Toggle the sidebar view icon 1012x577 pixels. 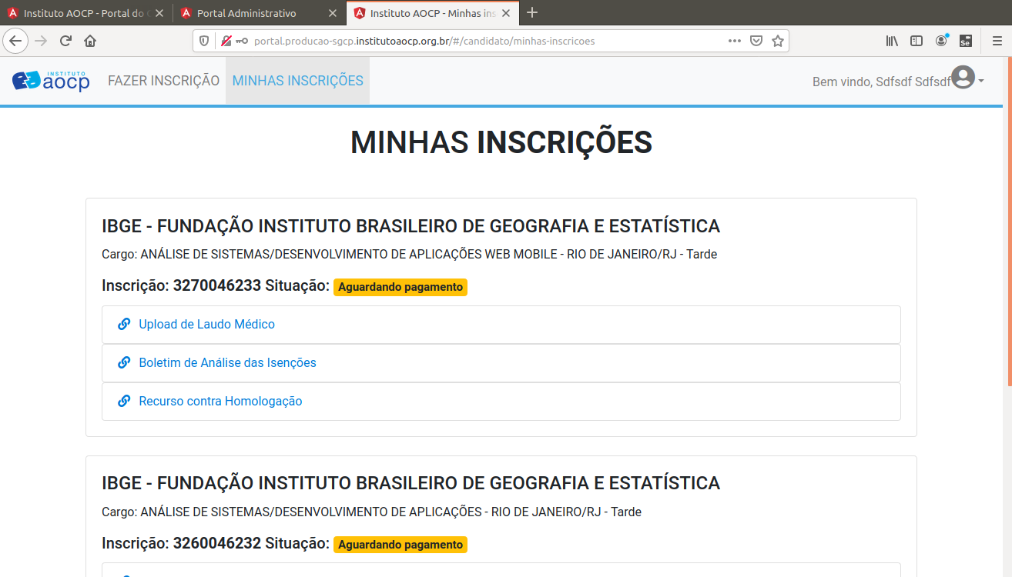coord(916,41)
